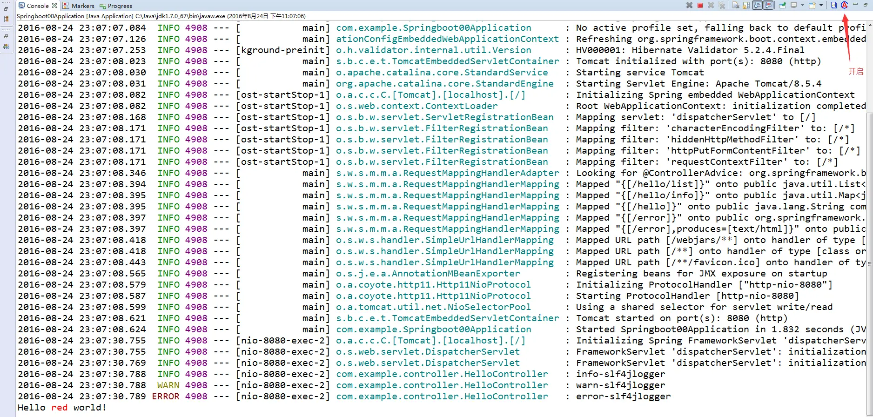
Task: Click the SpringbootOOApplication launch description line
Action: [x=161, y=16]
